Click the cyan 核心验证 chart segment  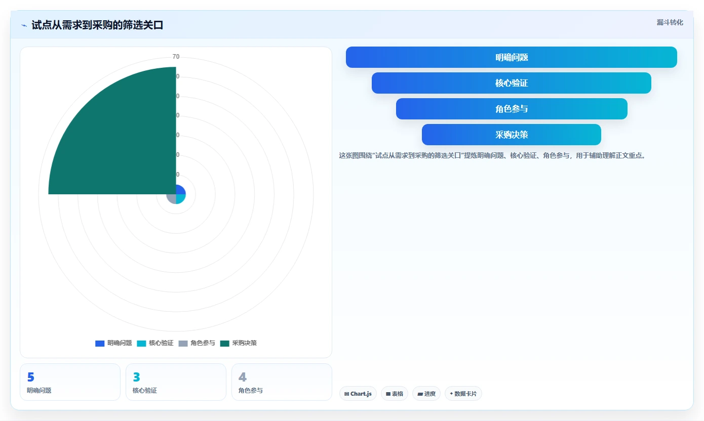point(179,197)
